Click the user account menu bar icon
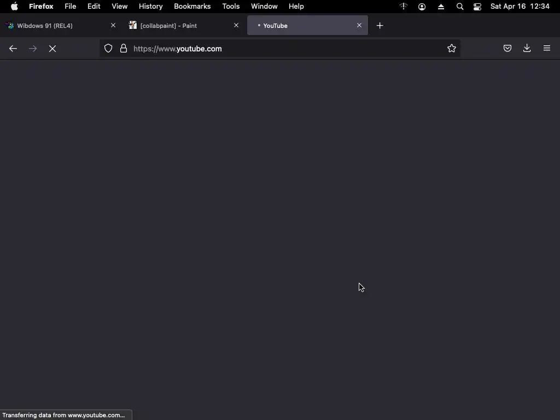The image size is (560, 420). pyautogui.click(x=422, y=7)
